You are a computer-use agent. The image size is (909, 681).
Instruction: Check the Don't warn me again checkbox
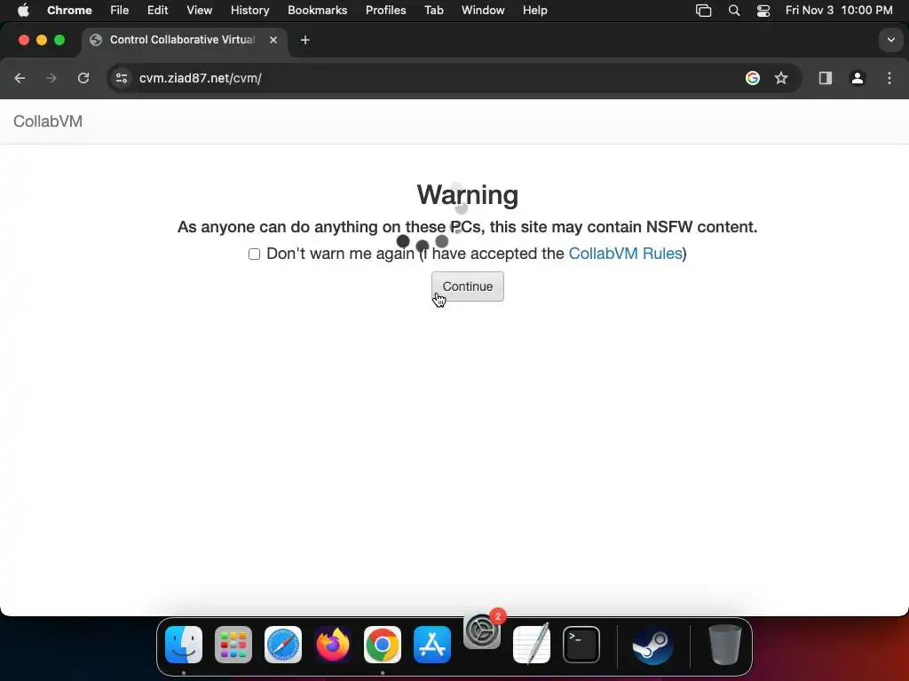[254, 254]
